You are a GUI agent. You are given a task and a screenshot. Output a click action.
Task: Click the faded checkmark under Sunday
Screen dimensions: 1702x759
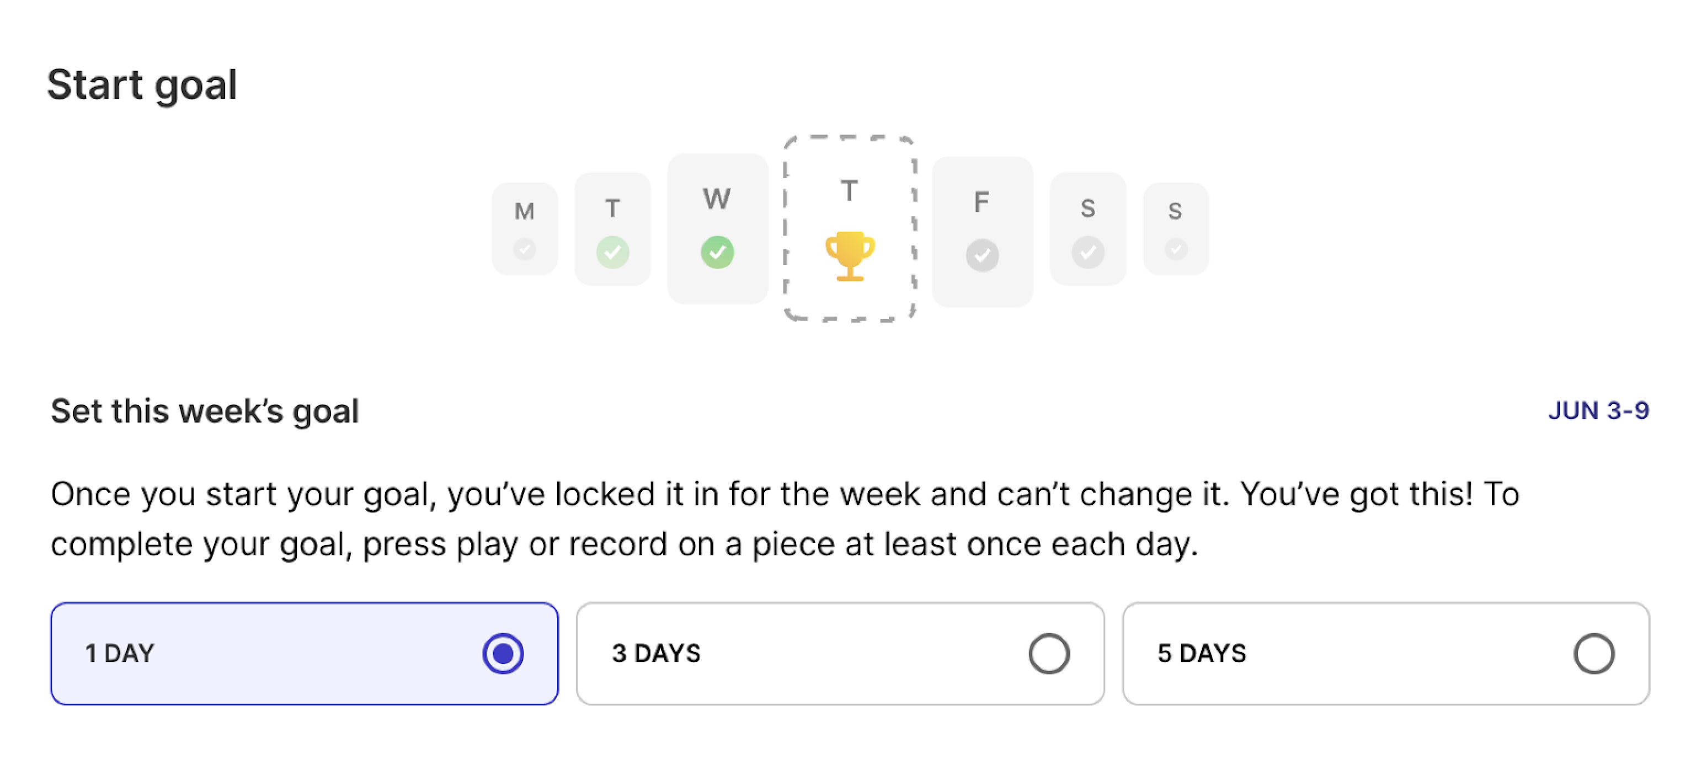click(x=1176, y=249)
